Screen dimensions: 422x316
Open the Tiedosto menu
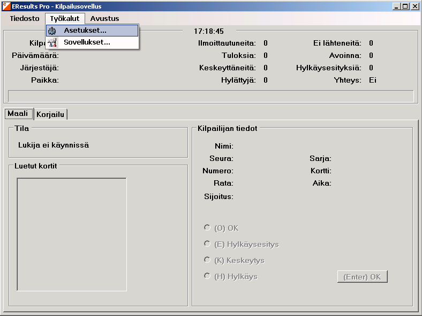(25, 19)
